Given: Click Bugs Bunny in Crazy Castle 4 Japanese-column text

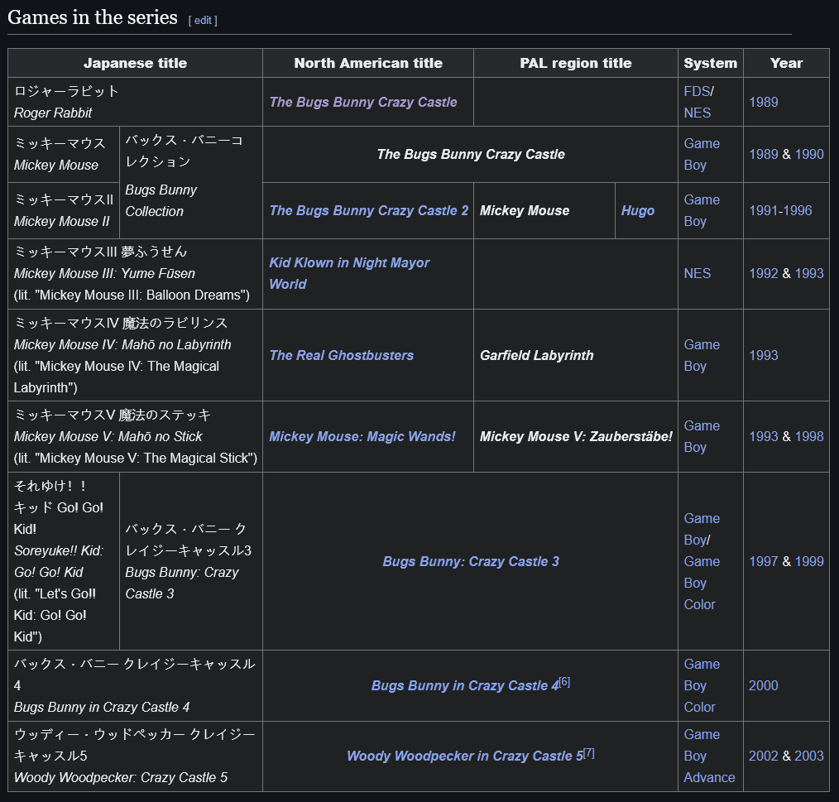Looking at the screenshot, I should 102,707.
